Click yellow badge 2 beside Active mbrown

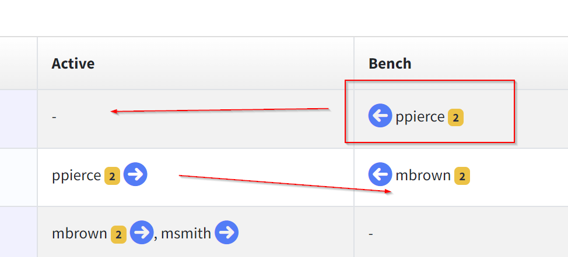pos(118,235)
